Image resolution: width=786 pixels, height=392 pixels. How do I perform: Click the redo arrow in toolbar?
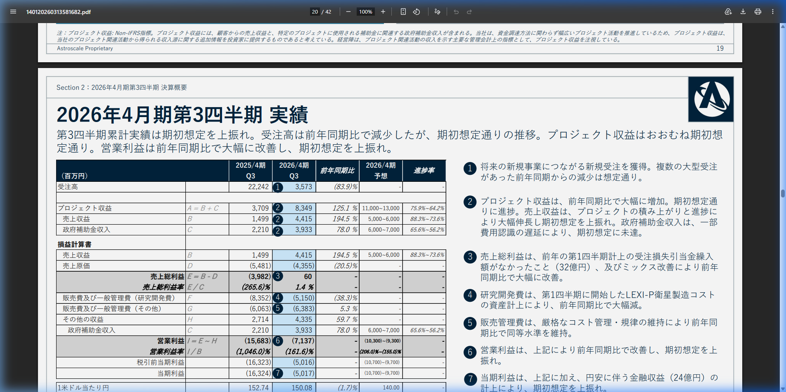[469, 12]
